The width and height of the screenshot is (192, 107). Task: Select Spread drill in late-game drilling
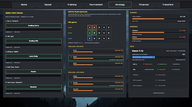click(96, 90)
